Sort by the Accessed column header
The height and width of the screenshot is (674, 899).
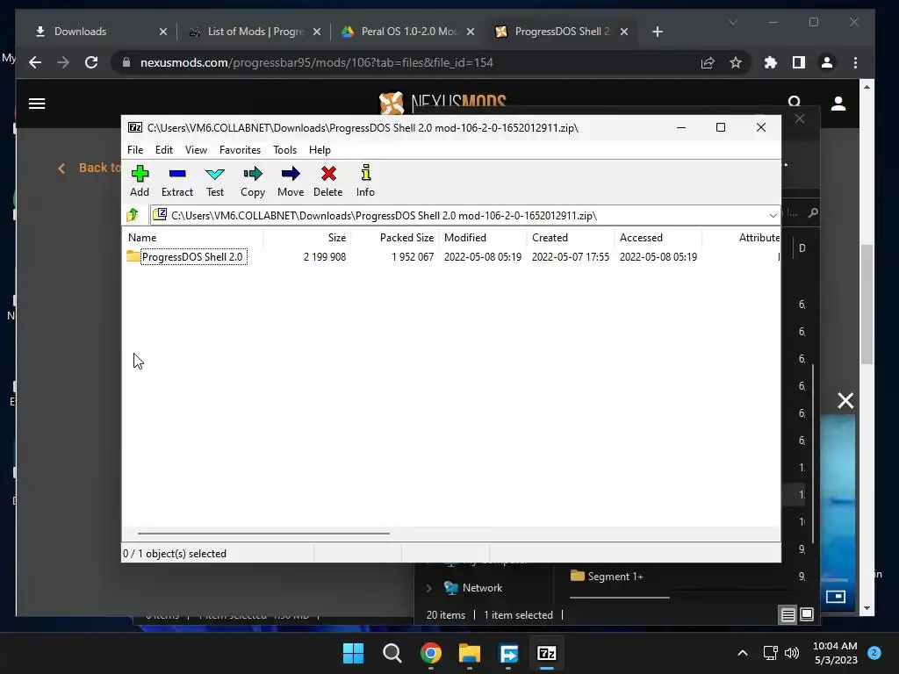[x=641, y=237]
